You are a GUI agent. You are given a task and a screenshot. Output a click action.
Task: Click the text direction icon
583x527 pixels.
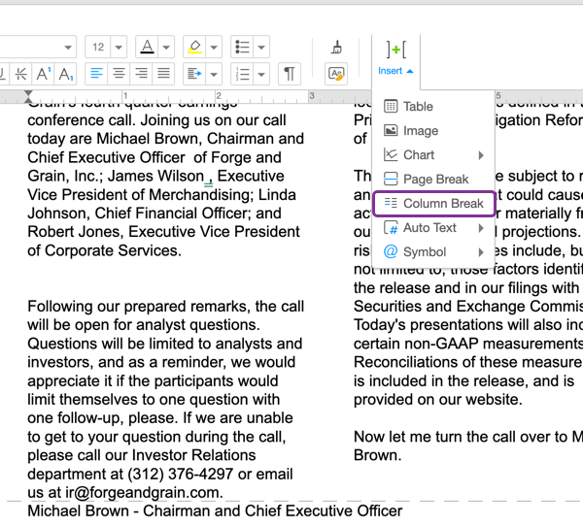tap(193, 74)
